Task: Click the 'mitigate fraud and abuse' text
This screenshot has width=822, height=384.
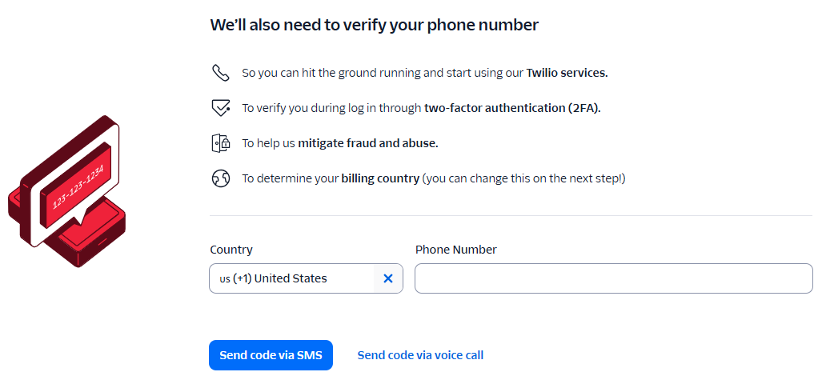Action: (x=368, y=143)
